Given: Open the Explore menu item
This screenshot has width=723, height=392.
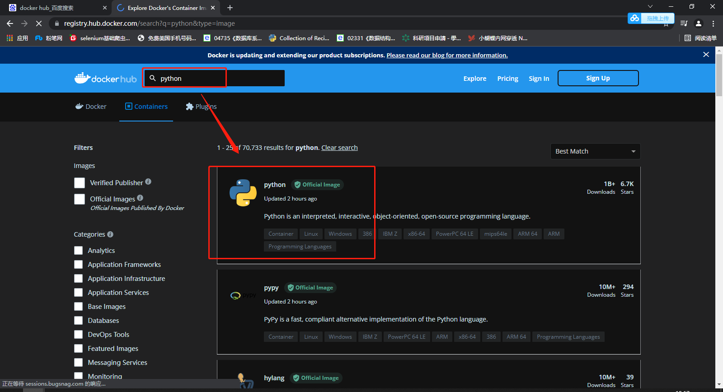Looking at the screenshot, I should pos(475,79).
